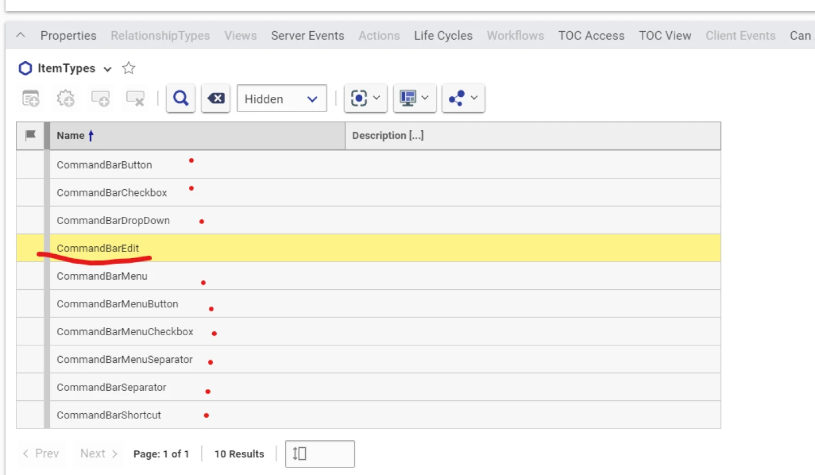Select the CommandBarMenuSeparator row
This screenshot has height=475, width=815.
point(368,359)
